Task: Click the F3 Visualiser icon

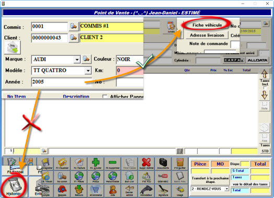Action: click(62, 164)
